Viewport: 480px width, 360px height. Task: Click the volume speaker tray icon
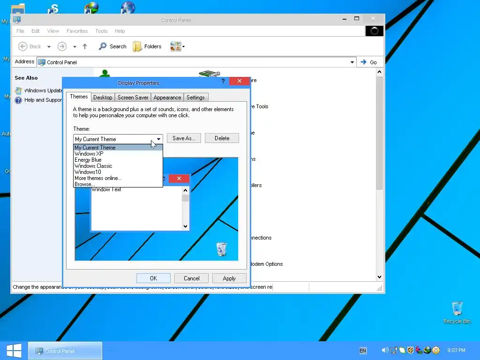coord(385,350)
